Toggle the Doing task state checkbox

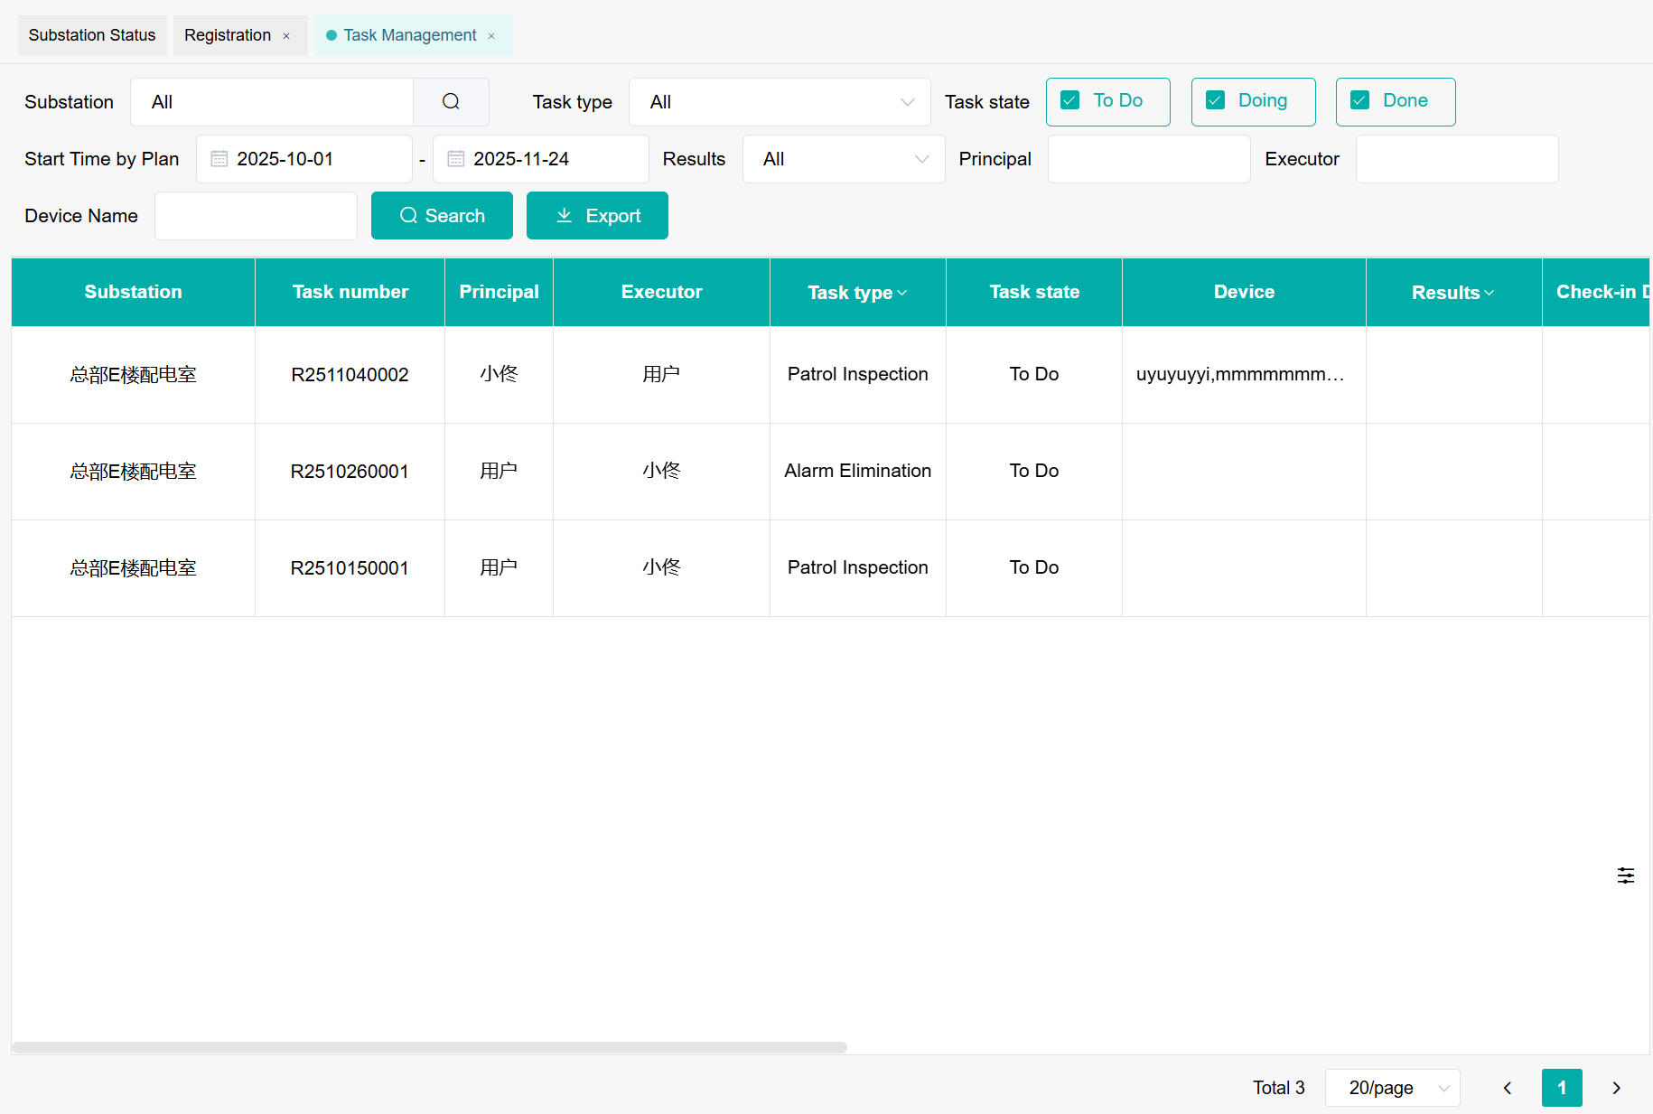(1216, 101)
